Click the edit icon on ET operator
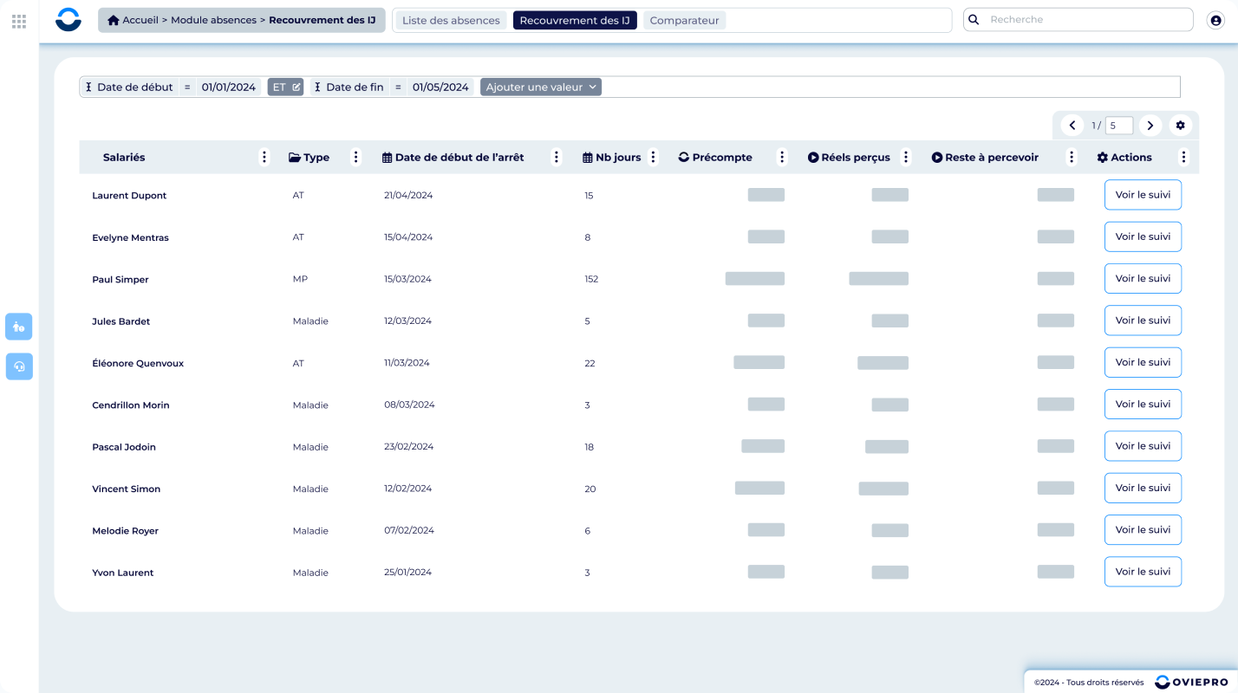The image size is (1238, 693). 296,87
